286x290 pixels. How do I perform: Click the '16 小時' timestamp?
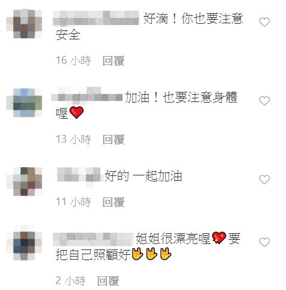pyautogui.click(x=73, y=61)
